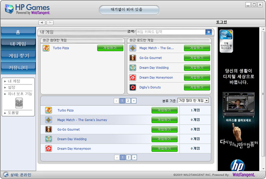
Task: Click Dream Day Wedding icon in bottom game list
Action: [x=49, y=139]
